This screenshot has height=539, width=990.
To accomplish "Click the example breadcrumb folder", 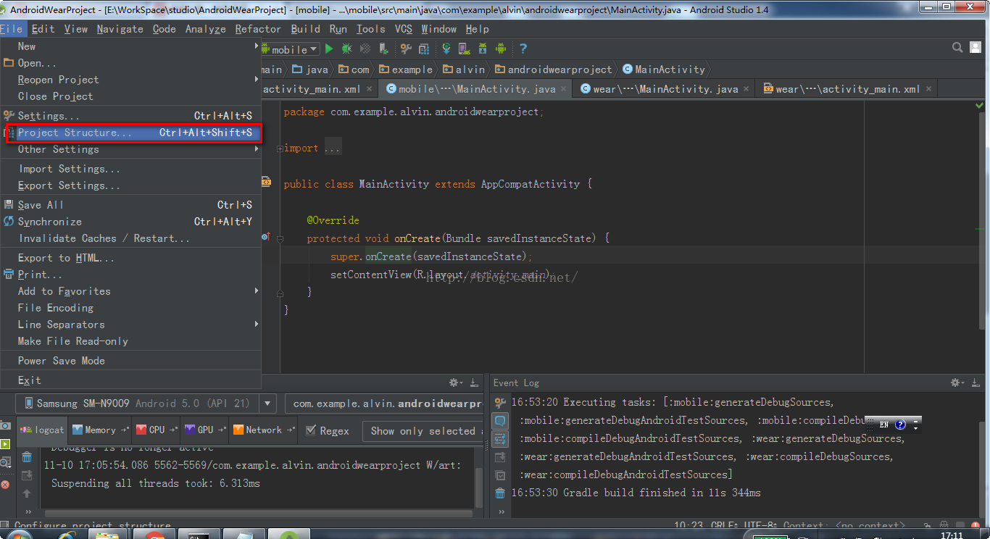I will 406,70.
